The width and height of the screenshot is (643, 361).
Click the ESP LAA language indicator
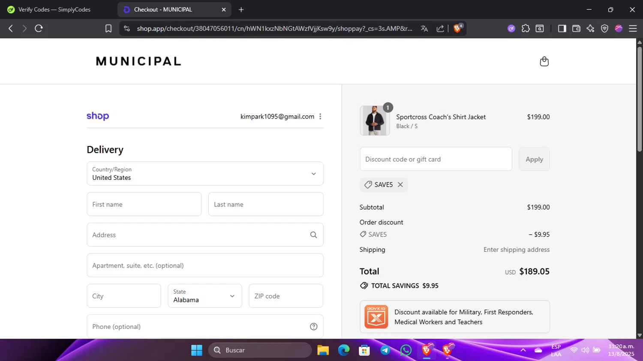pos(556,350)
